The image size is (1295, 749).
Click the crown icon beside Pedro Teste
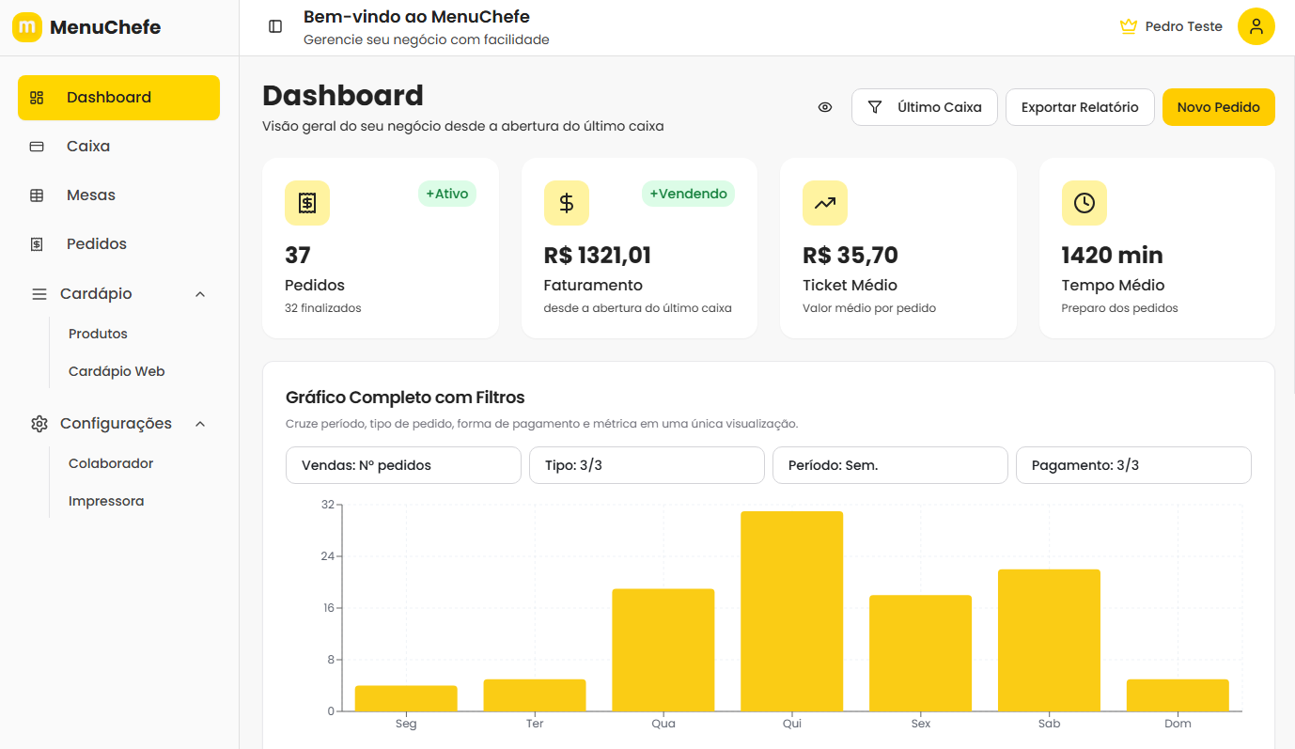[1129, 26]
